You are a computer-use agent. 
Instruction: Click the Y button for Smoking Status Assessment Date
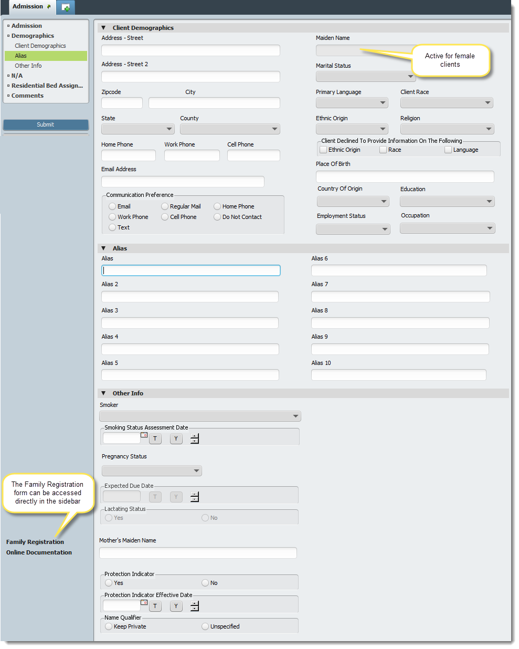coord(176,438)
